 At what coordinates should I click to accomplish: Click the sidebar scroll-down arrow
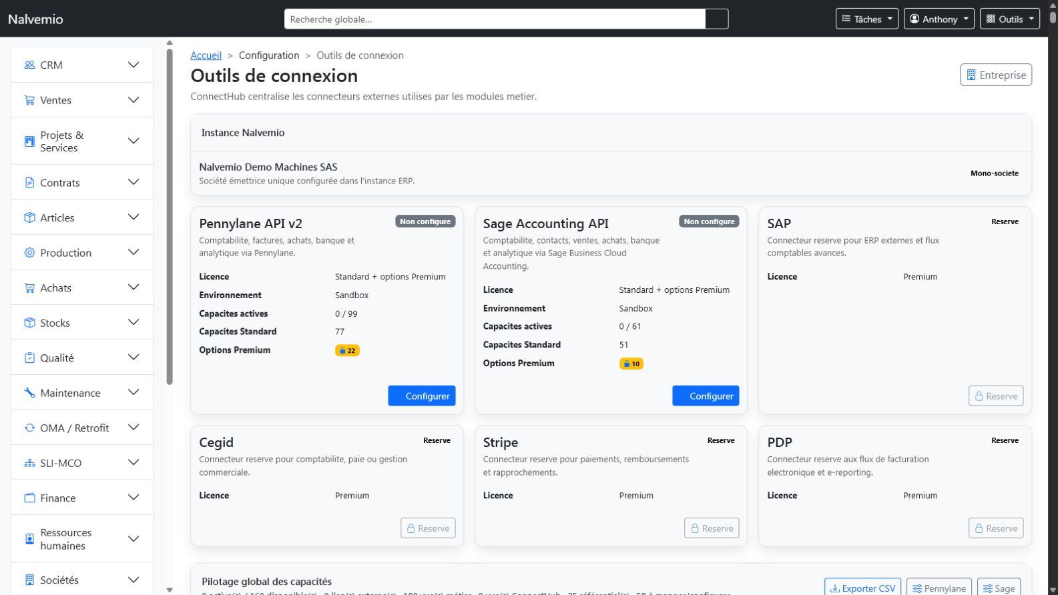[x=170, y=590]
